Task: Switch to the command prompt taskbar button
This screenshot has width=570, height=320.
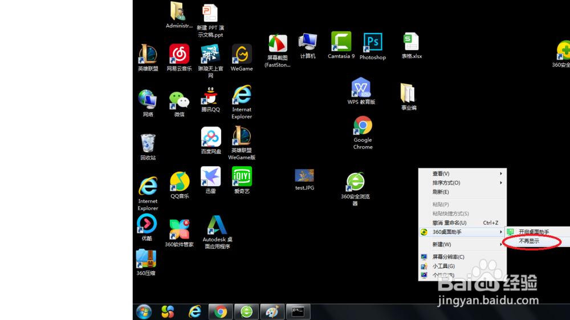Action: (x=298, y=311)
